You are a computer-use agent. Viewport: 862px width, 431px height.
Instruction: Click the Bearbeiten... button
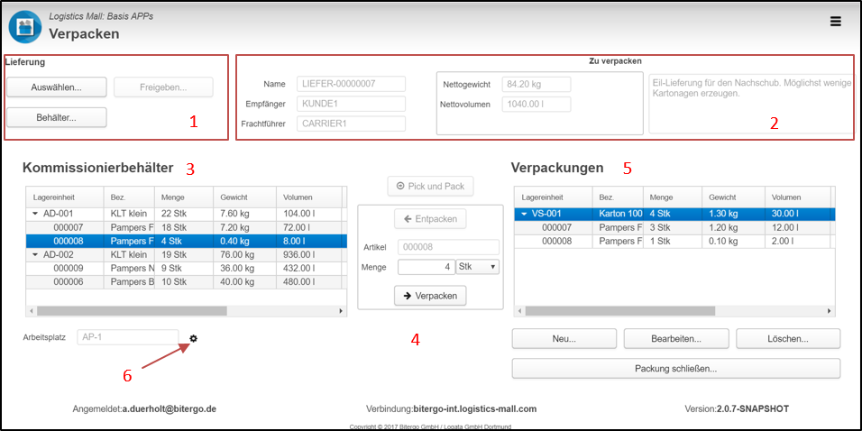point(676,339)
